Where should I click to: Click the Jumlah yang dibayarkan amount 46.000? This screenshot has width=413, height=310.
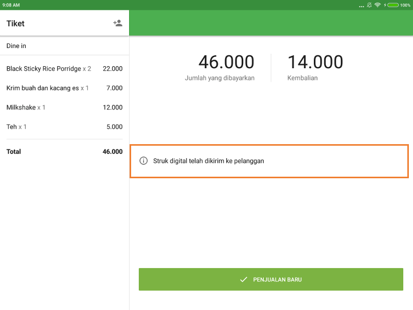[x=226, y=62]
